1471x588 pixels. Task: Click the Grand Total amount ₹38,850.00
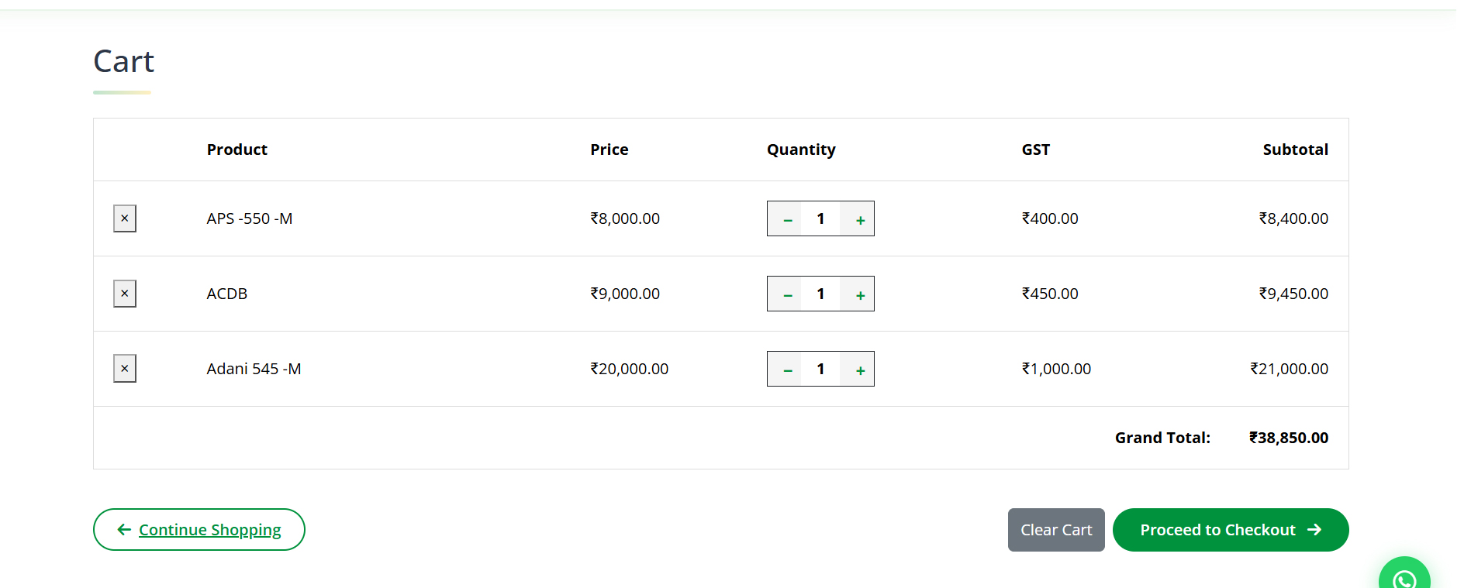[1289, 438]
